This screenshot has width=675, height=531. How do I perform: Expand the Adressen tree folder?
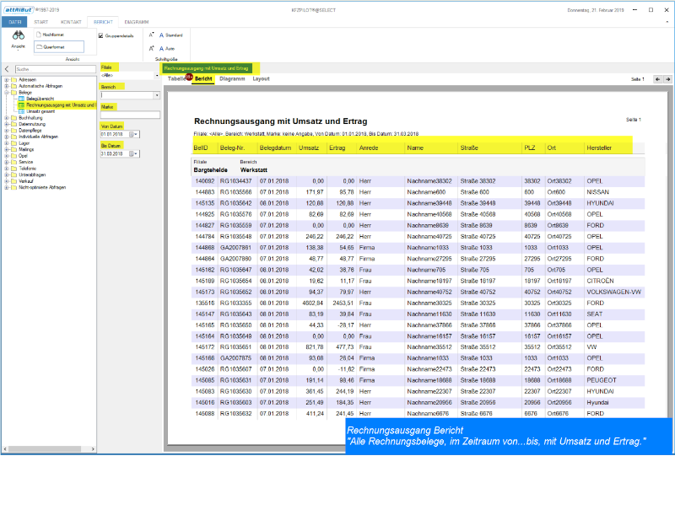(x=6, y=80)
